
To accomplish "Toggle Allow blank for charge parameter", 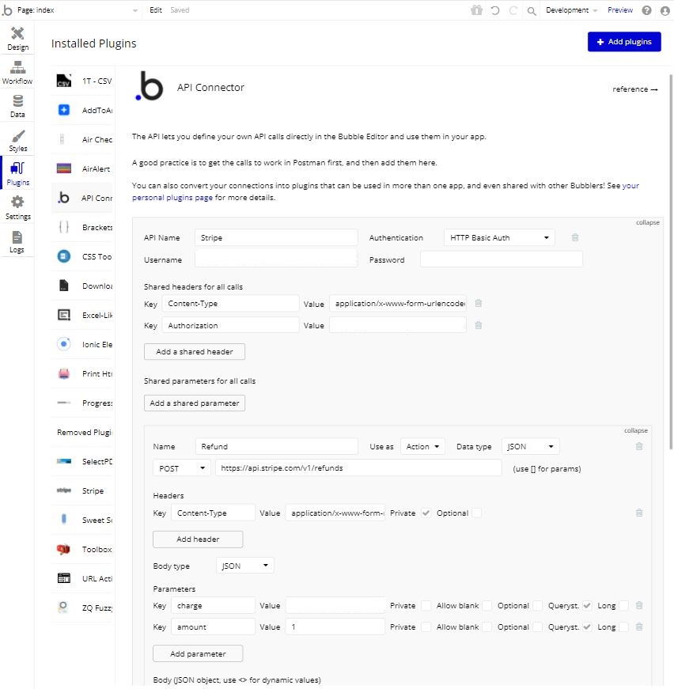I will coord(487,605).
